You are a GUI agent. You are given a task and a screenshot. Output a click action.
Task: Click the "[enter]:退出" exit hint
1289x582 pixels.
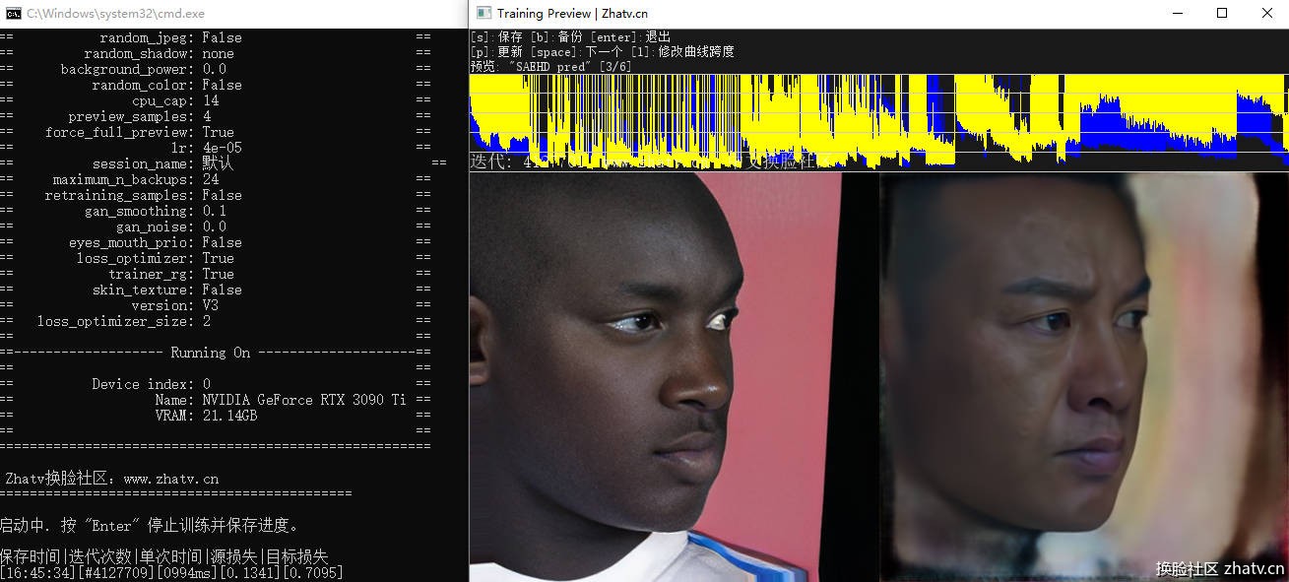click(630, 37)
